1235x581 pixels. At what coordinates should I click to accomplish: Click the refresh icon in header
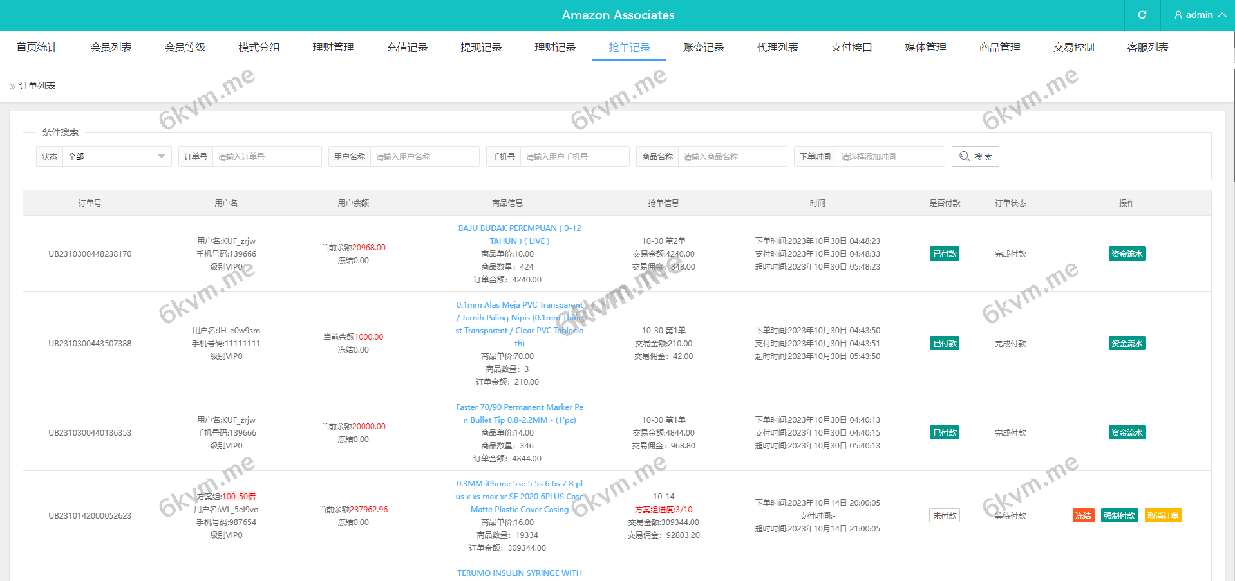[x=1142, y=15]
